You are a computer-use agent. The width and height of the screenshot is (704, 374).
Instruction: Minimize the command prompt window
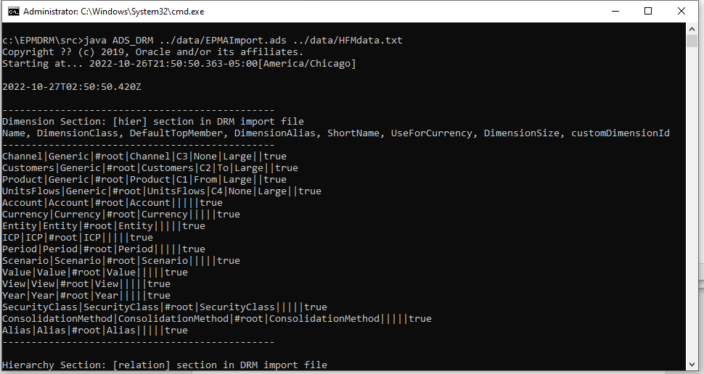(x=614, y=12)
